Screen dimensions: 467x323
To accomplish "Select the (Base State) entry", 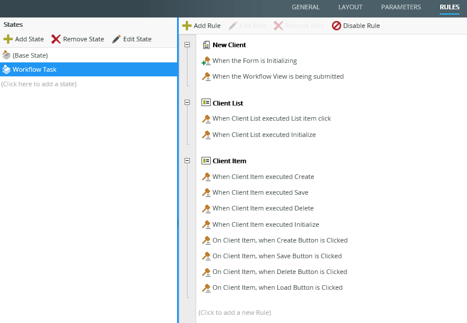I will 30,55.
